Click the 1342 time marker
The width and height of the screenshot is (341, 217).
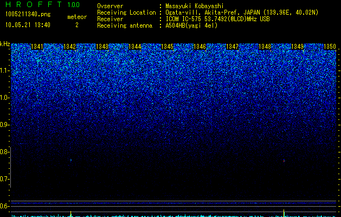(69, 47)
